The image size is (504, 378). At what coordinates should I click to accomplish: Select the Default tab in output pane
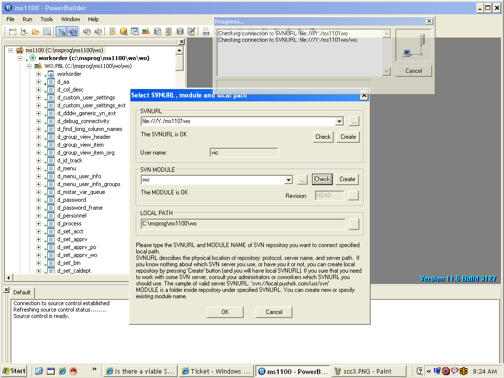point(22,292)
